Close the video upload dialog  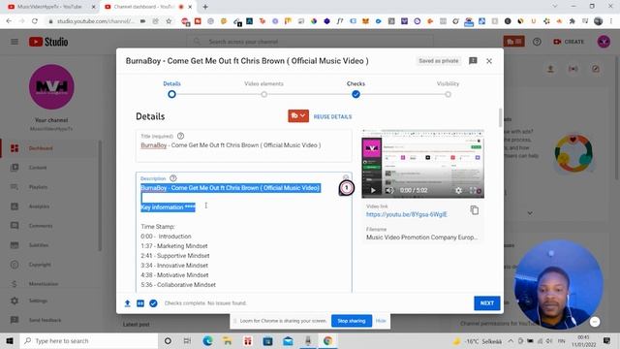click(x=489, y=61)
